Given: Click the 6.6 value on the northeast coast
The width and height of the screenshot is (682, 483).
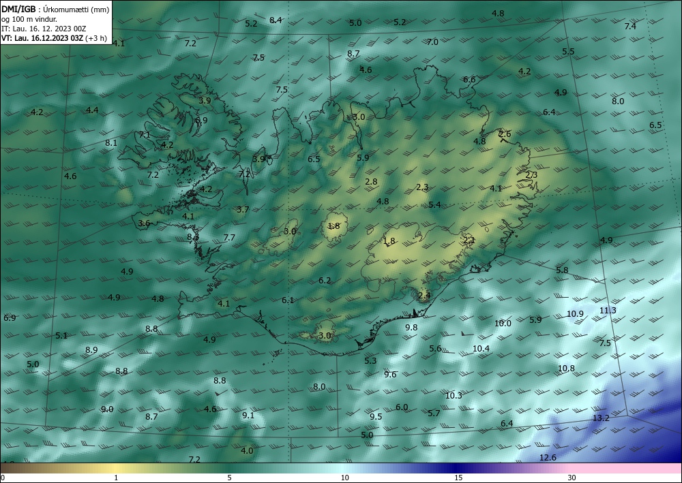Looking at the screenshot, I should click(469, 80).
